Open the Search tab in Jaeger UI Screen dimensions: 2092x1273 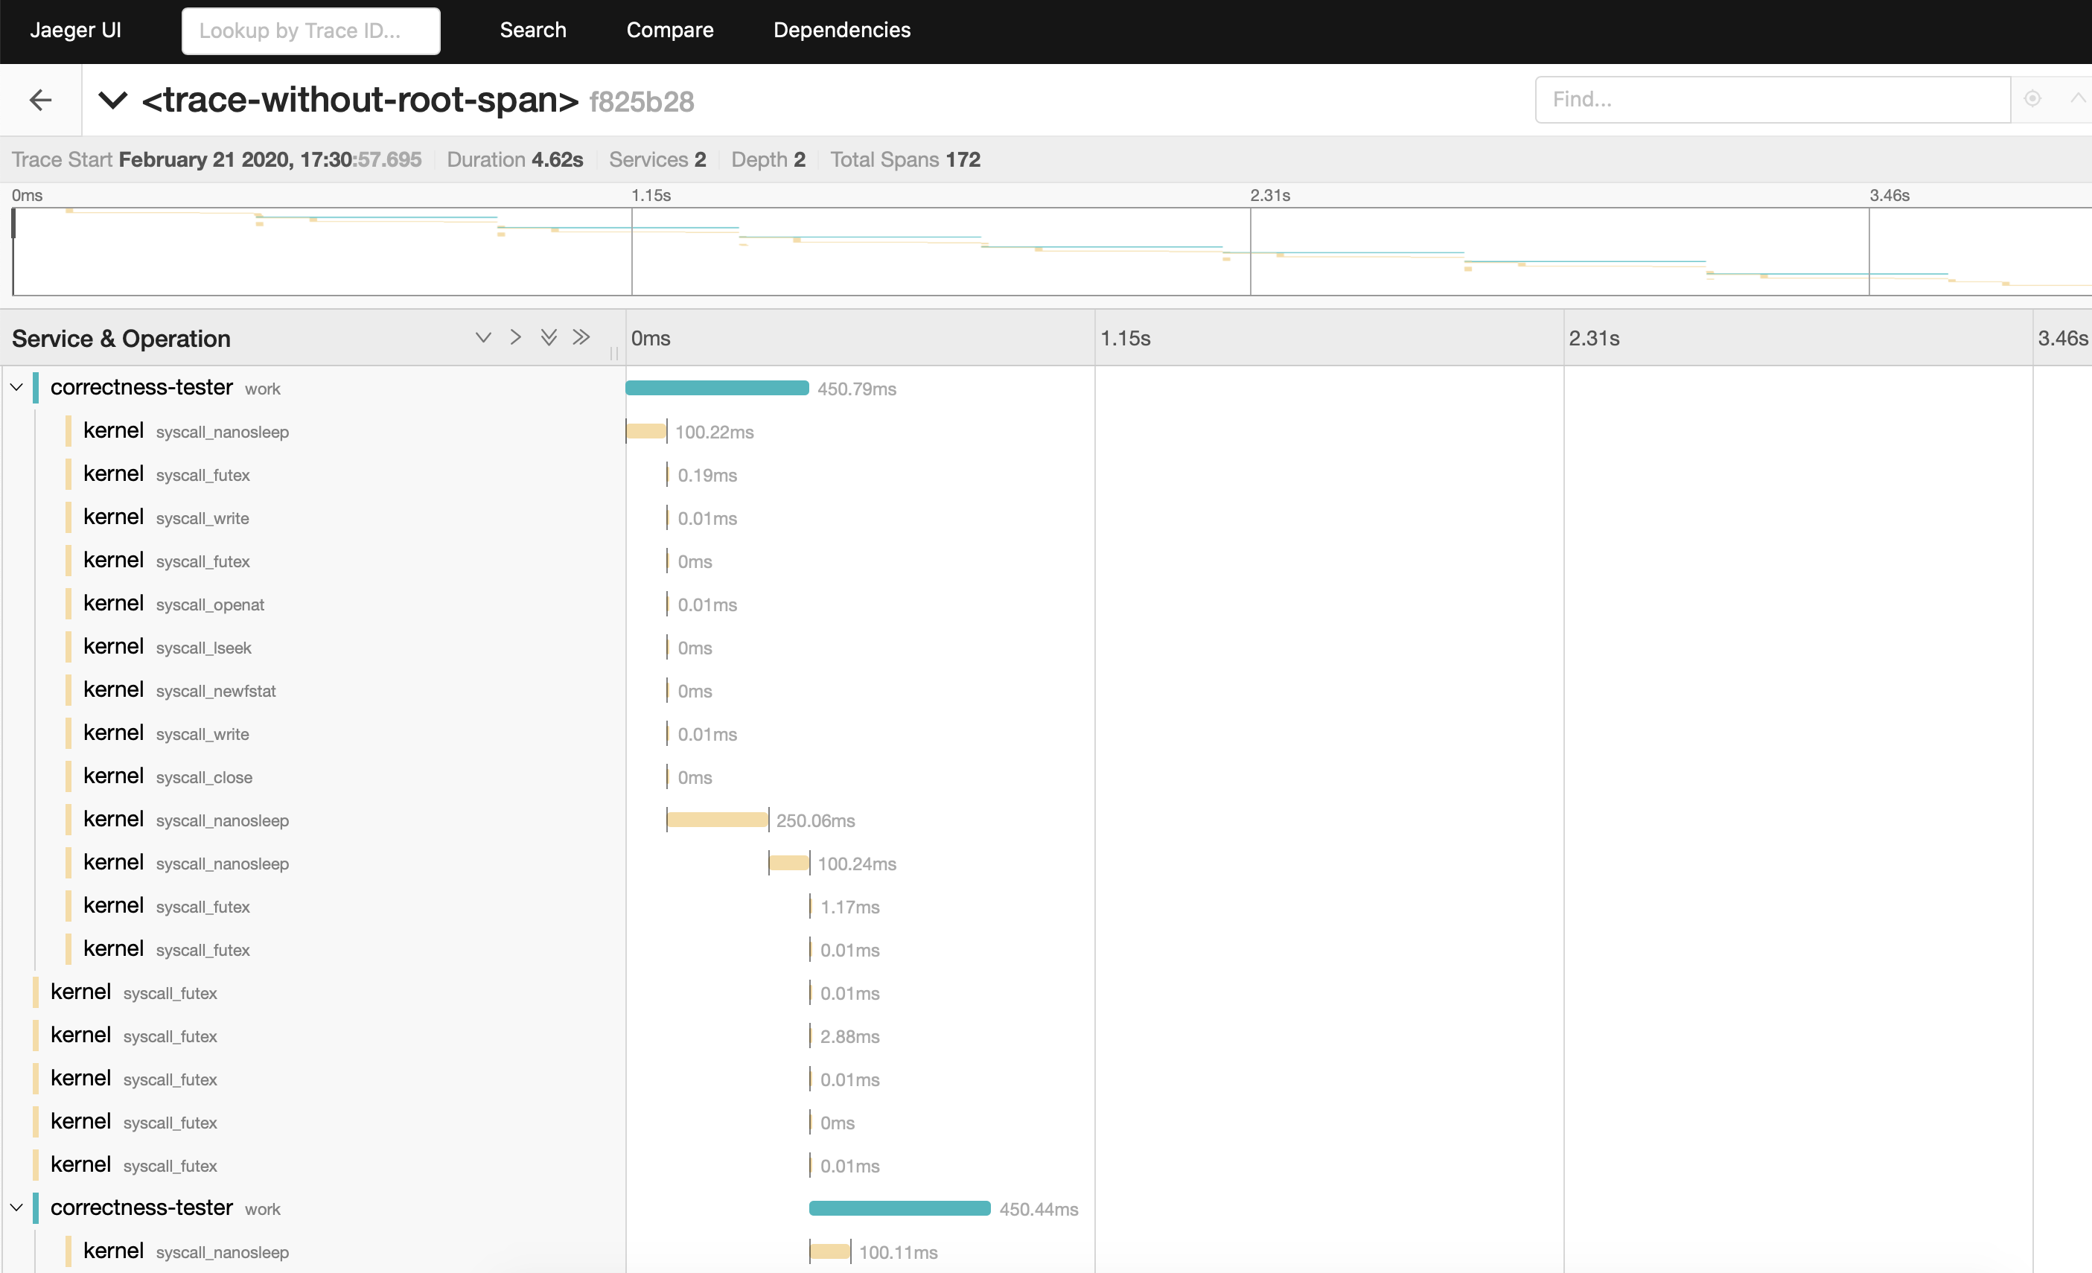[x=532, y=28]
